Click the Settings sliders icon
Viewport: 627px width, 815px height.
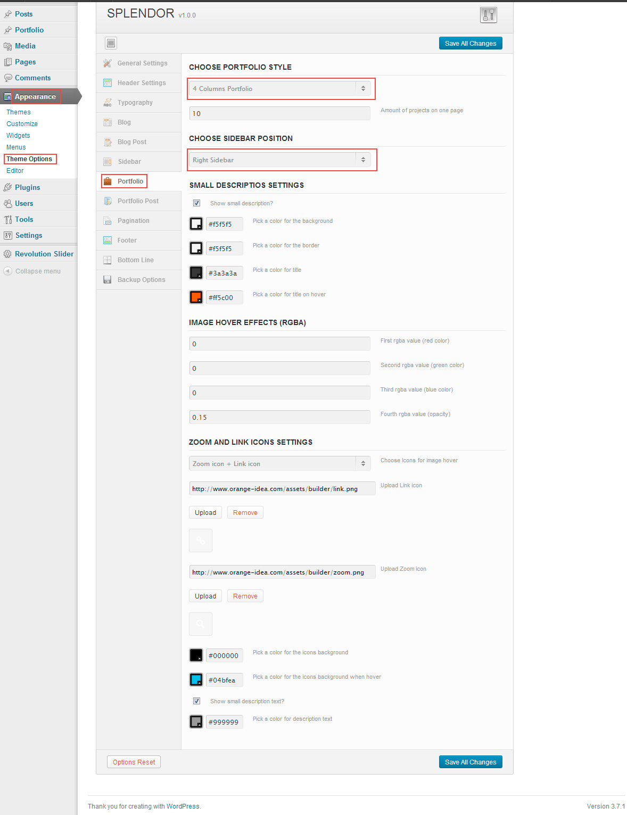click(8, 235)
